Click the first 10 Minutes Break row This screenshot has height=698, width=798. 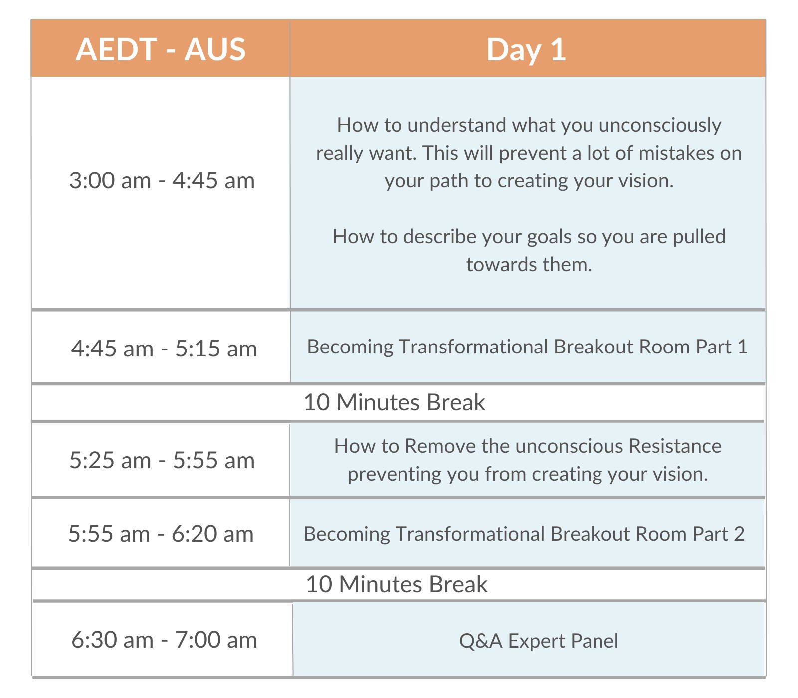pyautogui.click(x=398, y=403)
